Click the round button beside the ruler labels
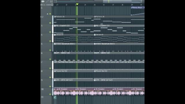 [x=52, y=5]
